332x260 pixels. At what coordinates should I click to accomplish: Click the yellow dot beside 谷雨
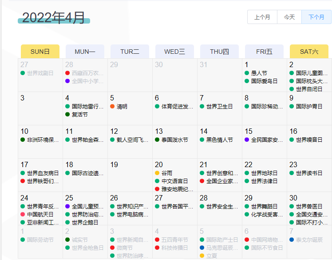(x=157, y=173)
